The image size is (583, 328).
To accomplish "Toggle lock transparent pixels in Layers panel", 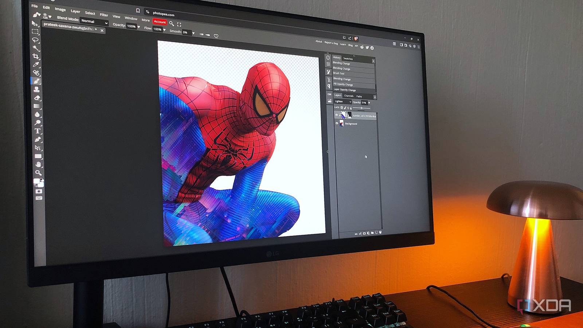I will (342, 108).
